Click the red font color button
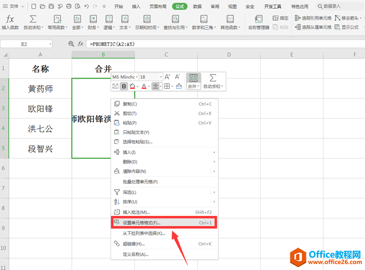 click(144, 86)
